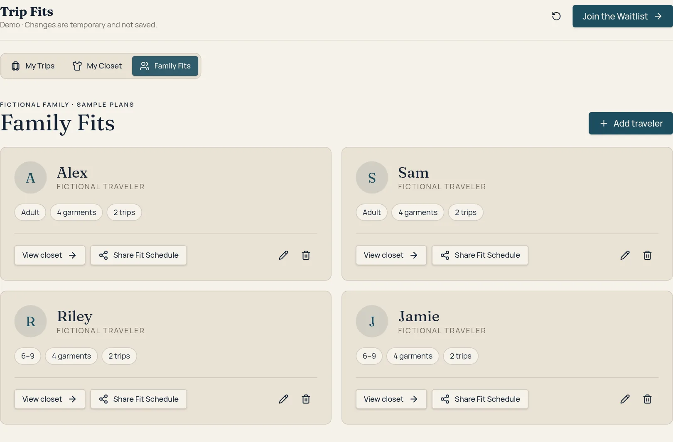View Riley's closet

pyautogui.click(x=50, y=399)
